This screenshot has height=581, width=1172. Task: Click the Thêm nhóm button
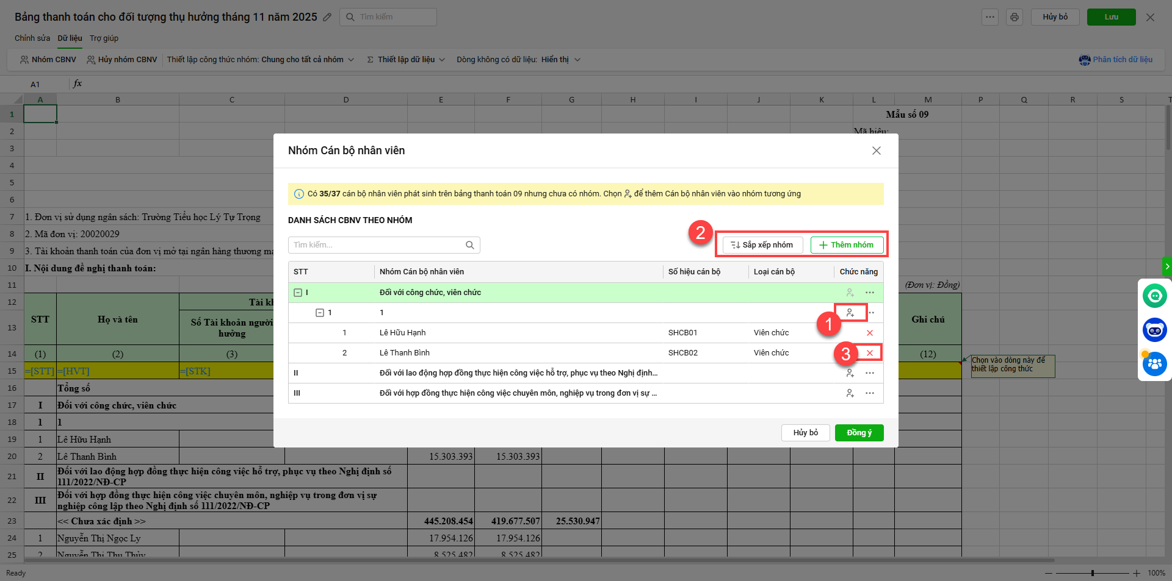(x=847, y=245)
